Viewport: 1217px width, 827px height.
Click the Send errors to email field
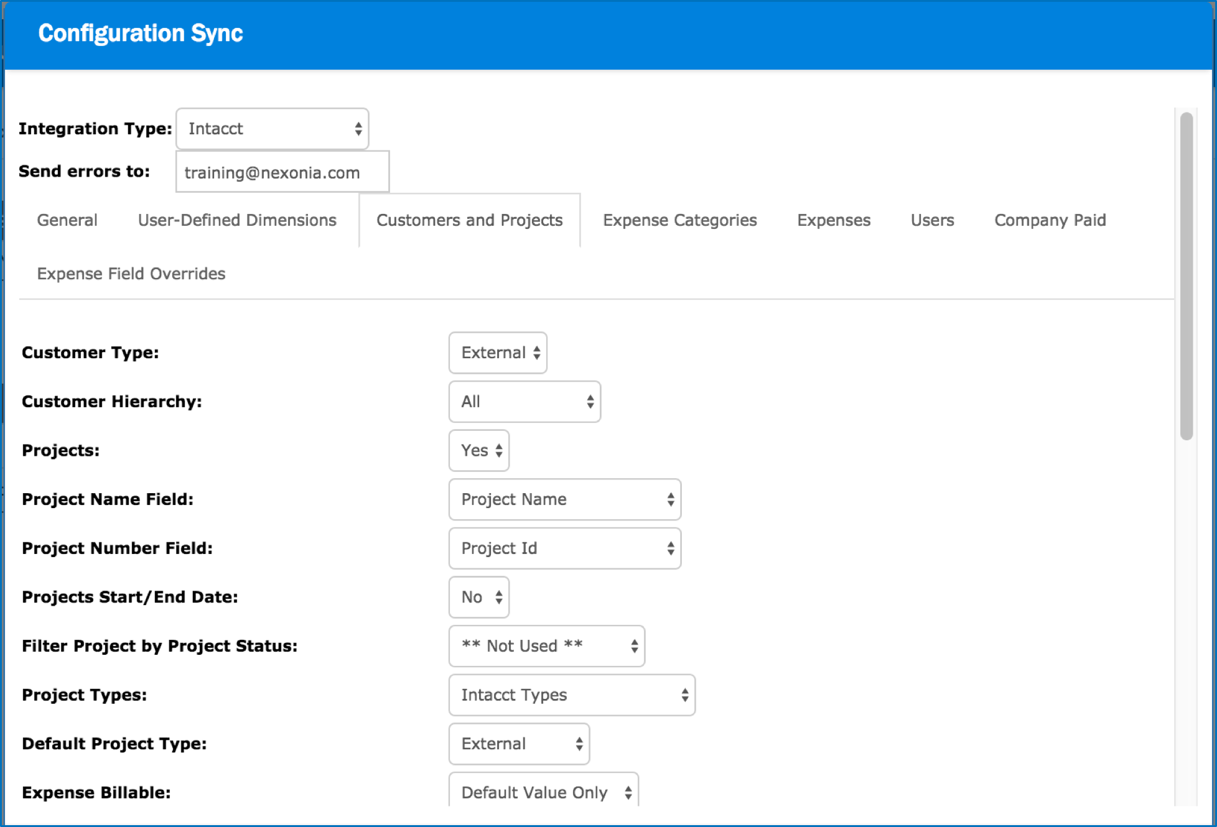(282, 172)
